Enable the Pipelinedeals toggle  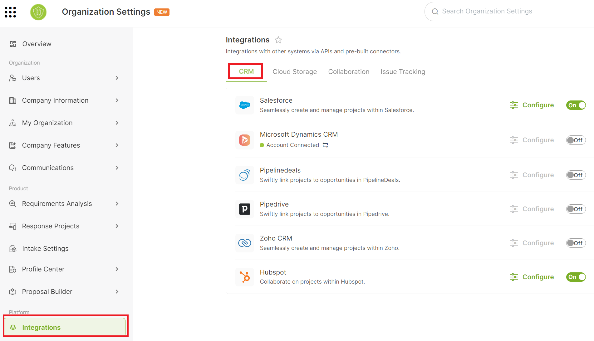click(576, 175)
